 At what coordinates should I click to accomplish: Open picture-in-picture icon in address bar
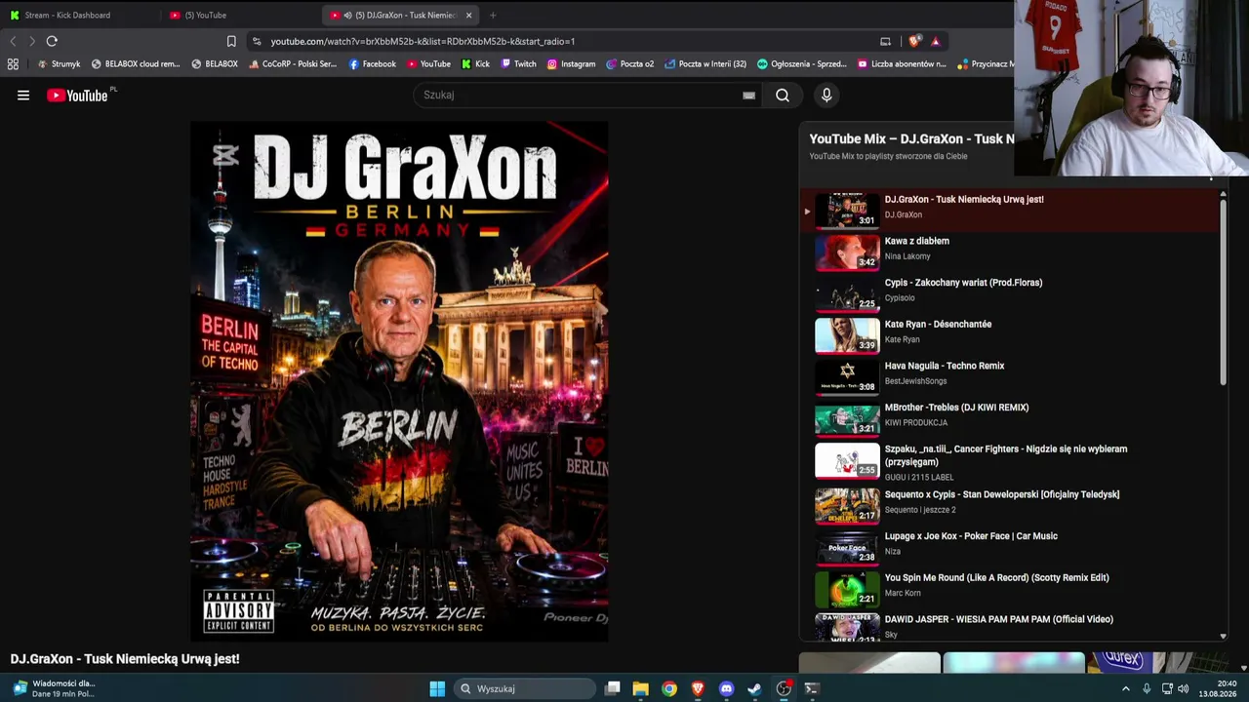tap(885, 41)
